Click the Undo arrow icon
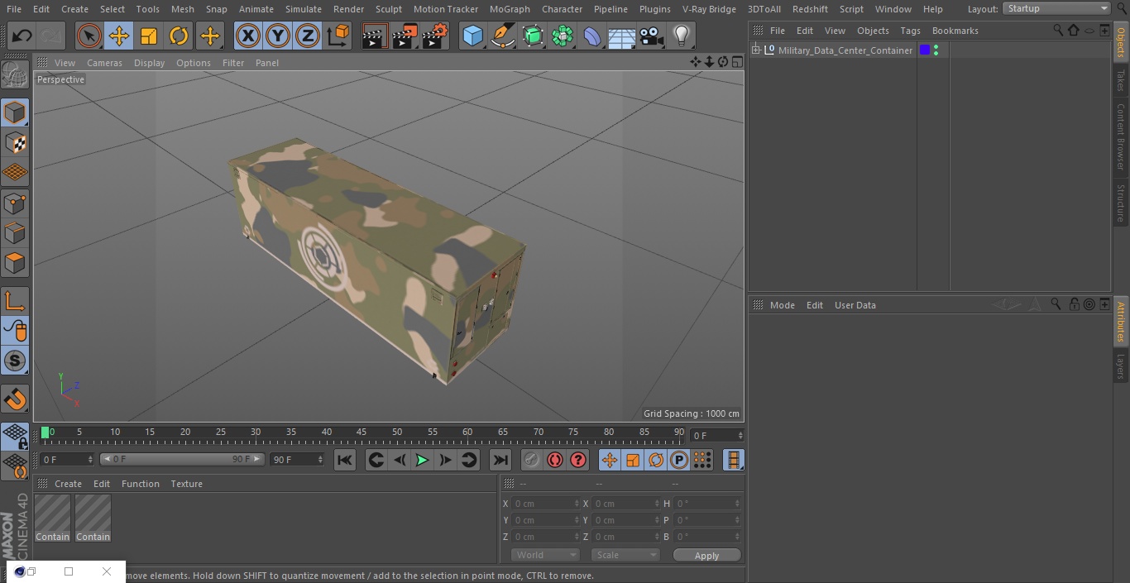The width and height of the screenshot is (1130, 583). click(22, 36)
